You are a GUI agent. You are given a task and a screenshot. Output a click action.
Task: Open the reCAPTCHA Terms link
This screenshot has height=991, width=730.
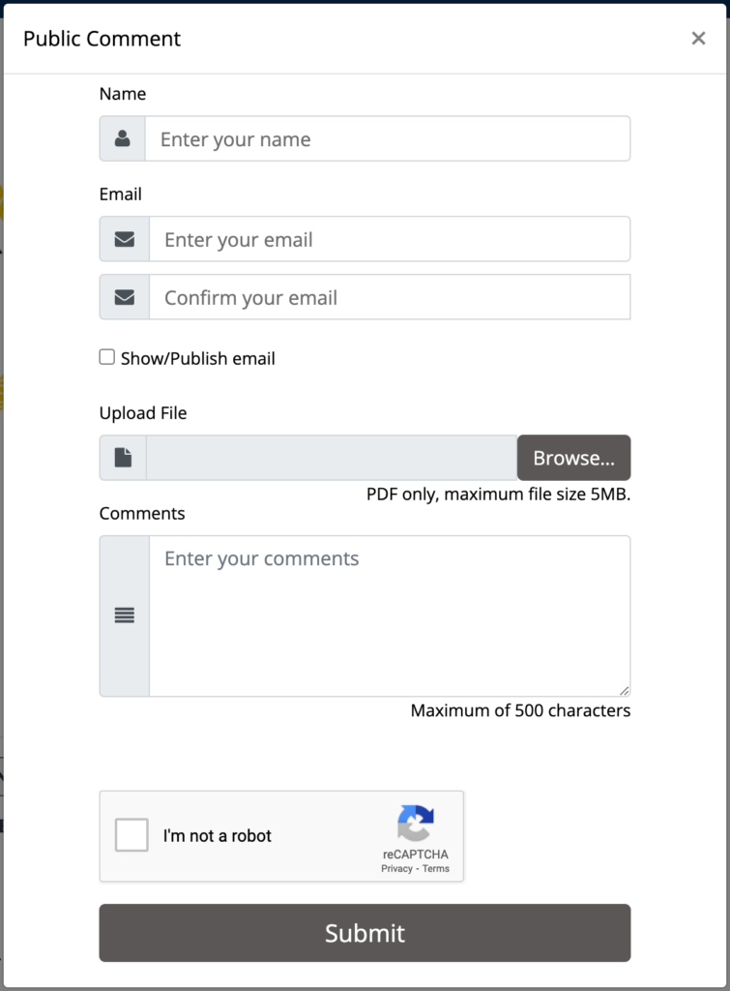click(x=436, y=868)
